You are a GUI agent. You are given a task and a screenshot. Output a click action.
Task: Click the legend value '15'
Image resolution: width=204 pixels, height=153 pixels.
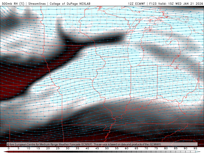point(38,148)
